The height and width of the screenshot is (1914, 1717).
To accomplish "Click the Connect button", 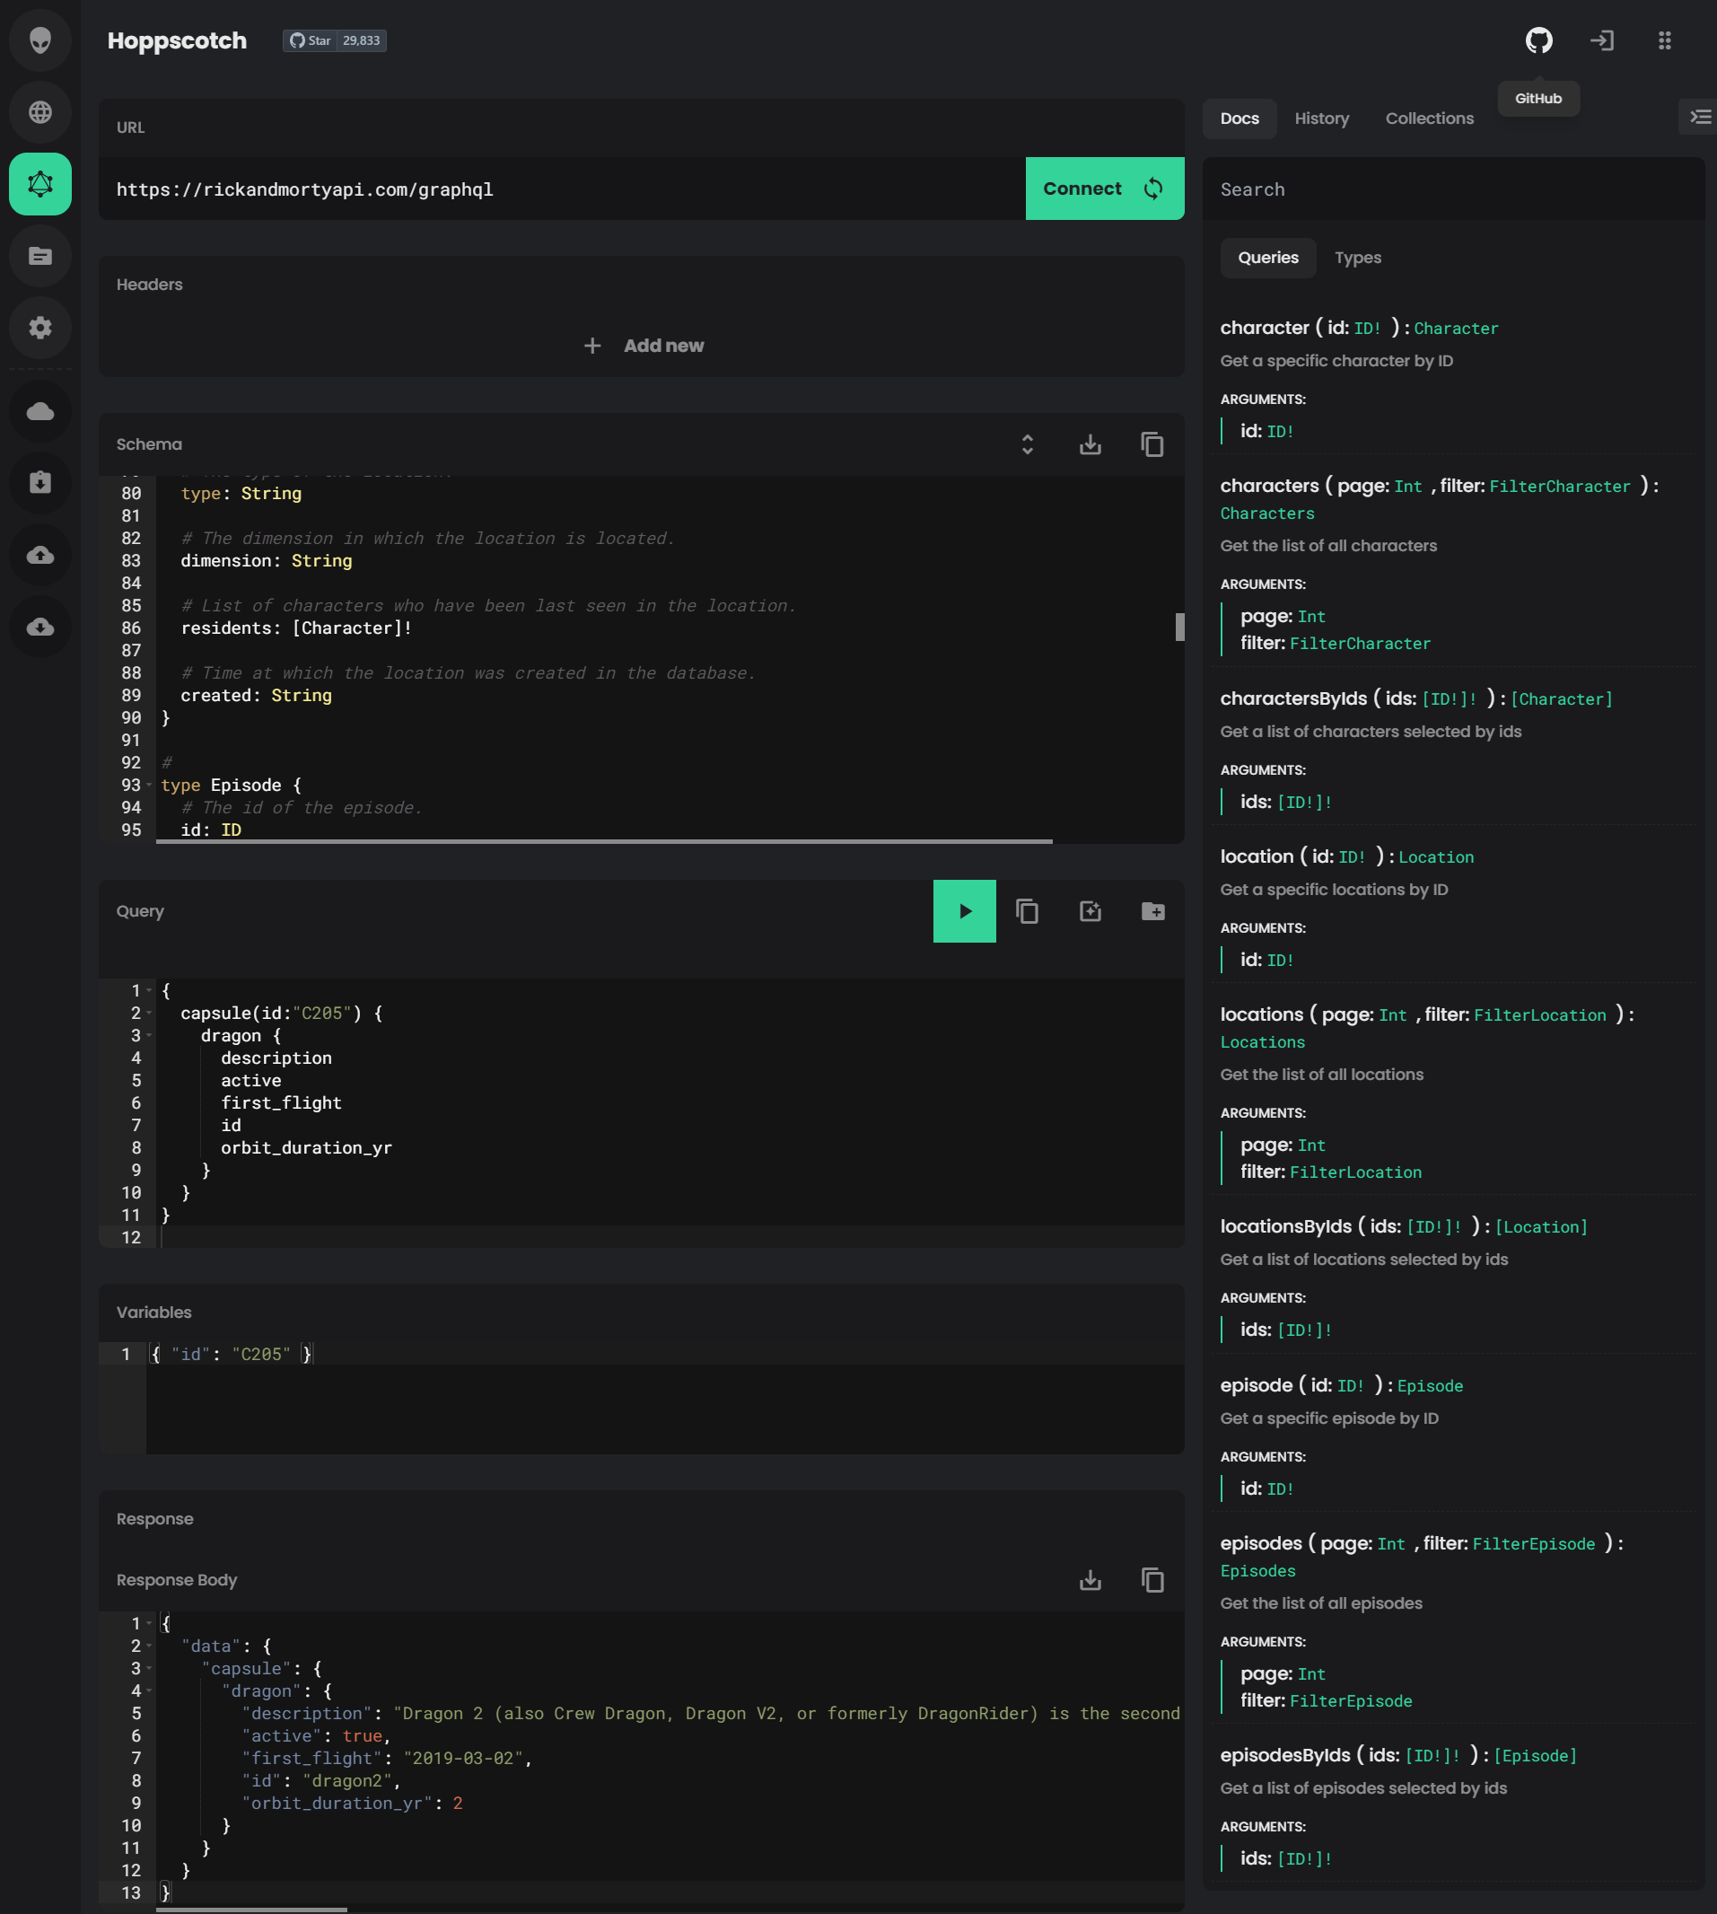I will click(x=1105, y=189).
